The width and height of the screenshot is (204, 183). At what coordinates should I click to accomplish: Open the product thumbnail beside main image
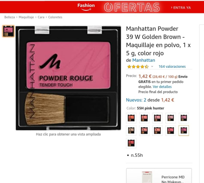click(8, 31)
